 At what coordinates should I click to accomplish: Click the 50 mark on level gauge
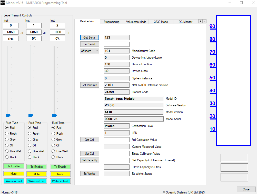click(x=212, y=78)
